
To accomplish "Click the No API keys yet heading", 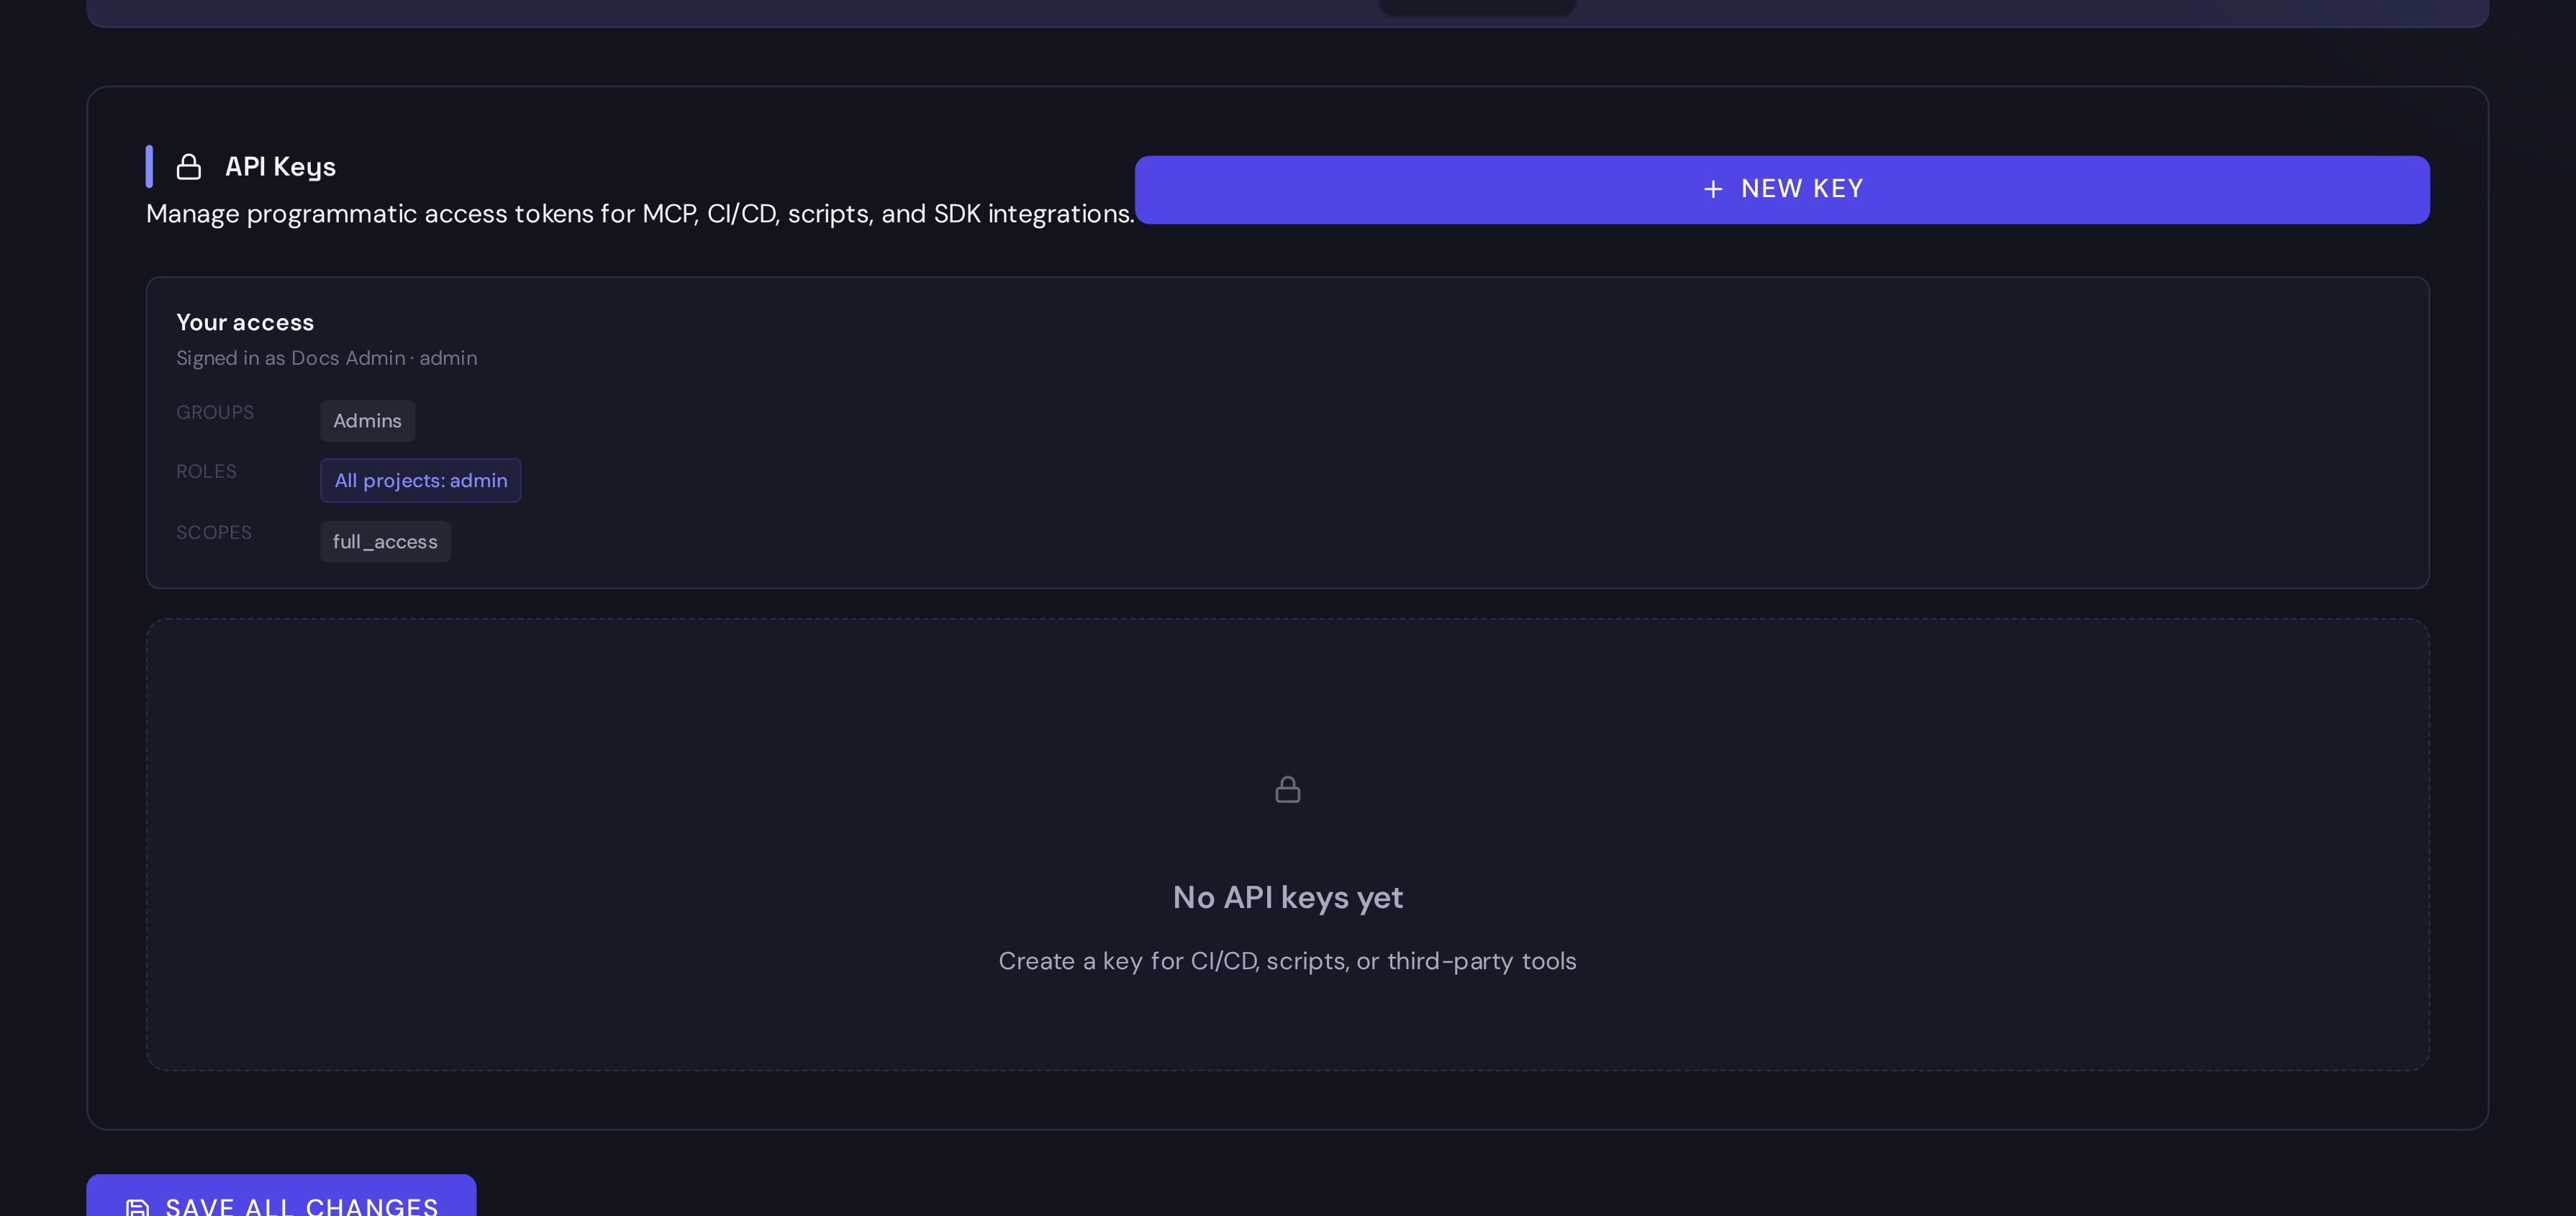I will tap(1288, 898).
